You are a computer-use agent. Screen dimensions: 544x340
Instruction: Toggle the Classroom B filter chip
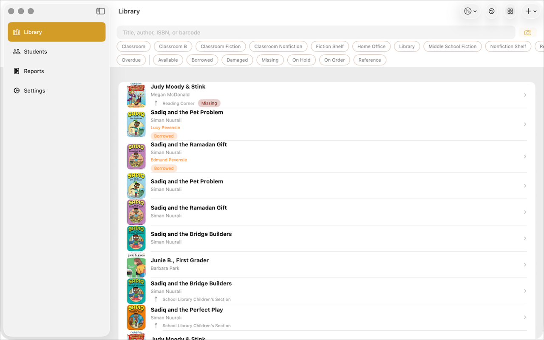pyautogui.click(x=173, y=46)
